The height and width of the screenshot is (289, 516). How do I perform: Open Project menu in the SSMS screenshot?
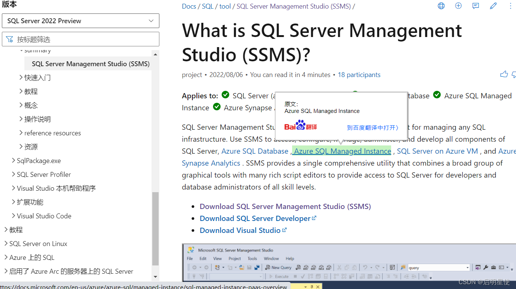click(x=235, y=259)
